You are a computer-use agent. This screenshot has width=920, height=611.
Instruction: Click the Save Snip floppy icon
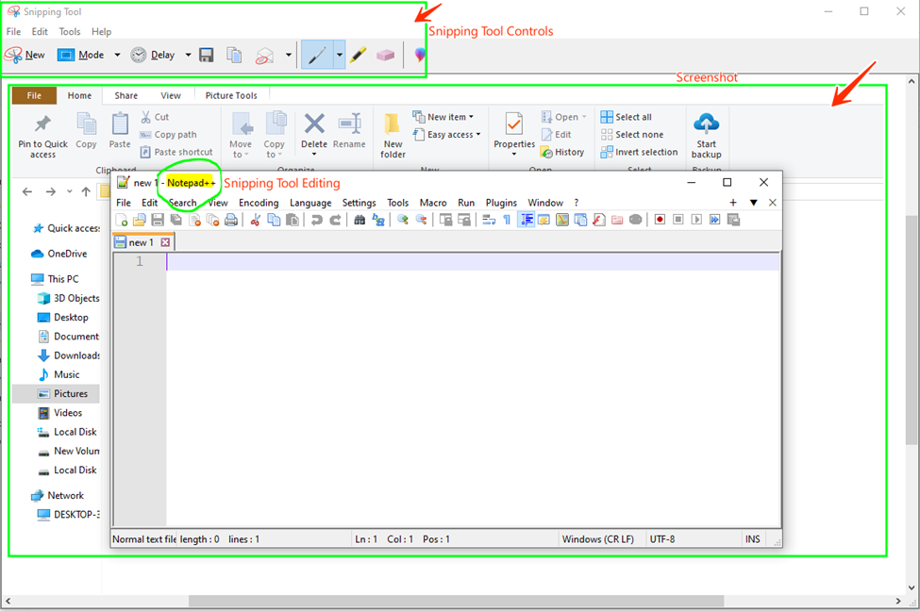coord(207,55)
